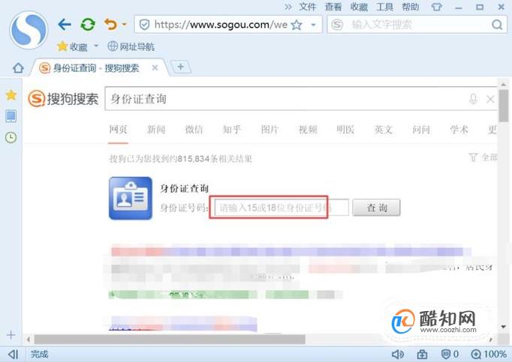Select the 英文 search tab
The width and height of the screenshot is (512, 362).
(x=384, y=130)
